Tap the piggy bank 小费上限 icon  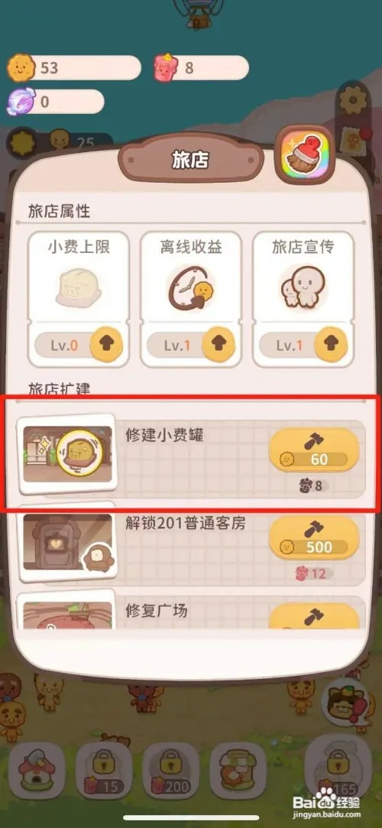(78, 289)
